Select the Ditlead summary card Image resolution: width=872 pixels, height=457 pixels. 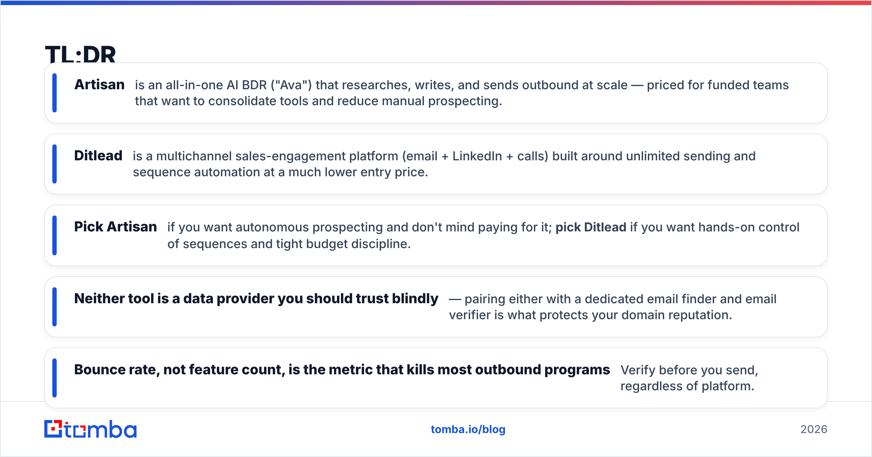tap(436, 164)
